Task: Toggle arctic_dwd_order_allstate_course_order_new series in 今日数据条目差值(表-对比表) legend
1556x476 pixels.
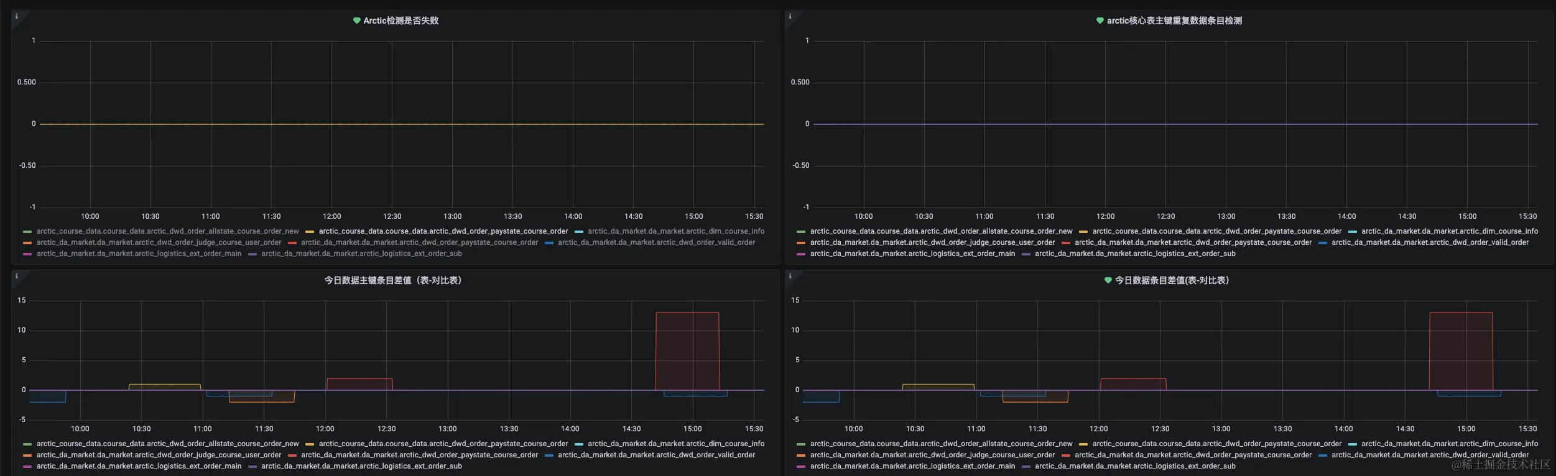Action: (941, 444)
